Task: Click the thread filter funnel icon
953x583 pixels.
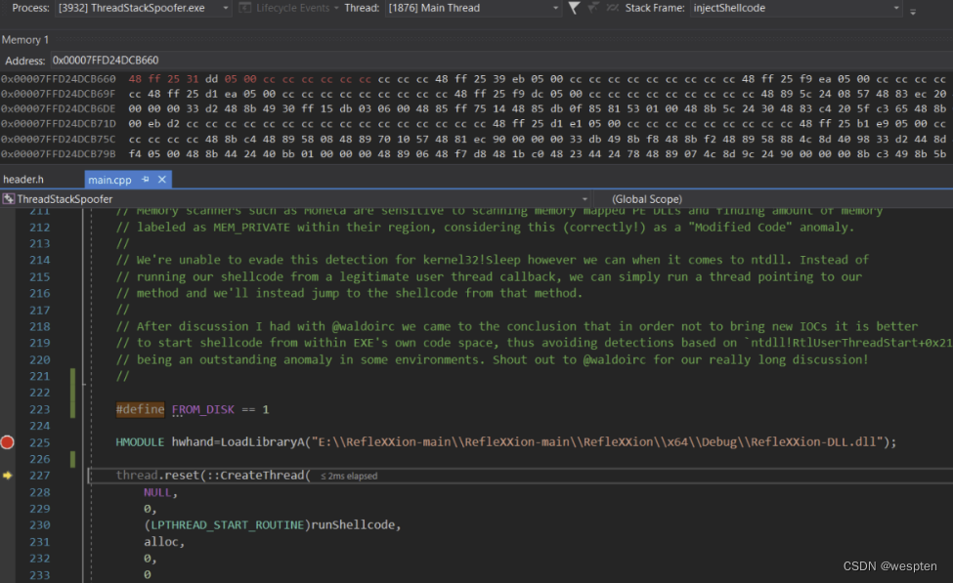Action: coord(574,8)
